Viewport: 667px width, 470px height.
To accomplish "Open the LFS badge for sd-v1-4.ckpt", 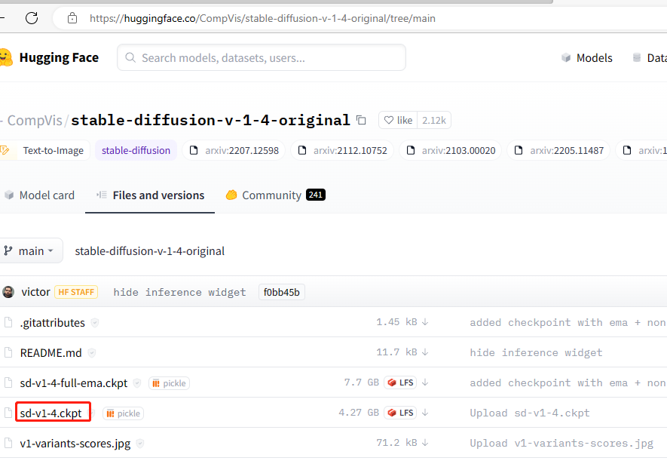I will [x=400, y=413].
